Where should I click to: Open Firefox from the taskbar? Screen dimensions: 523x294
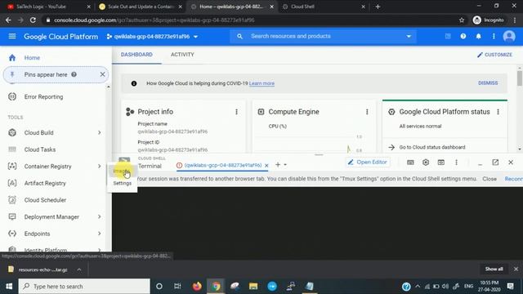[197, 287]
